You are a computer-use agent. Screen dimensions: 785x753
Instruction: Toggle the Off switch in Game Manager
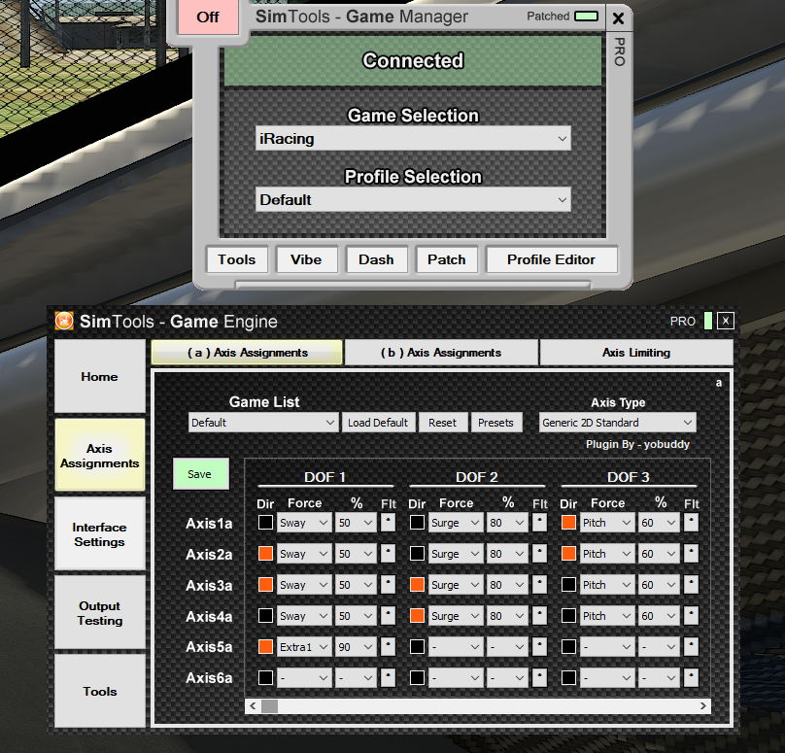208,17
